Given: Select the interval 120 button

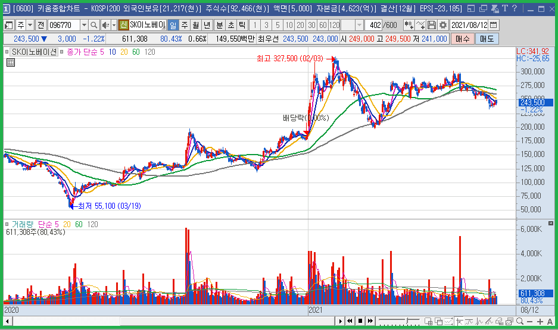Looking at the screenshot, I should (335, 25).
